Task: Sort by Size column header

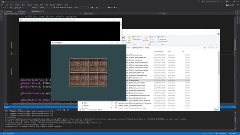Action: pyautogui.click(x=183, y=51)
